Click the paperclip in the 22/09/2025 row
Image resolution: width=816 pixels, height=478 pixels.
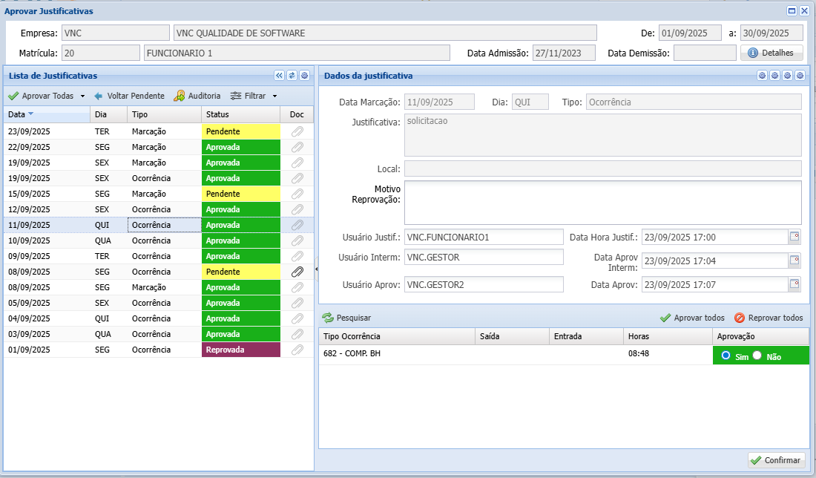(x=297, y=147)
